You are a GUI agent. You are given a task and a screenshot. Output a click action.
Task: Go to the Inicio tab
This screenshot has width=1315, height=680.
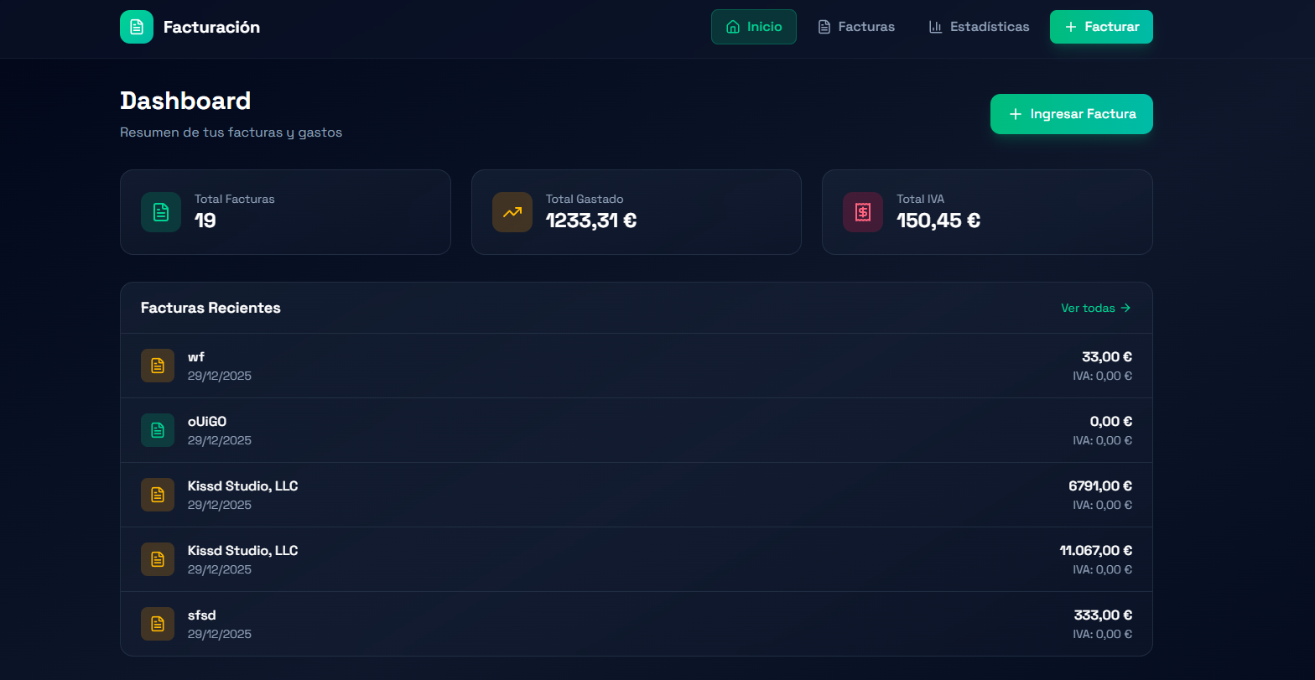point(753,27)
